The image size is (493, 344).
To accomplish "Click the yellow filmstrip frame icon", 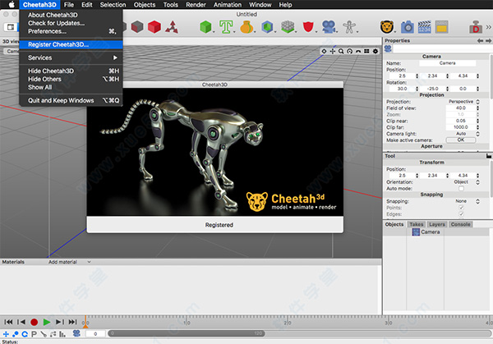I will [441, 27].
